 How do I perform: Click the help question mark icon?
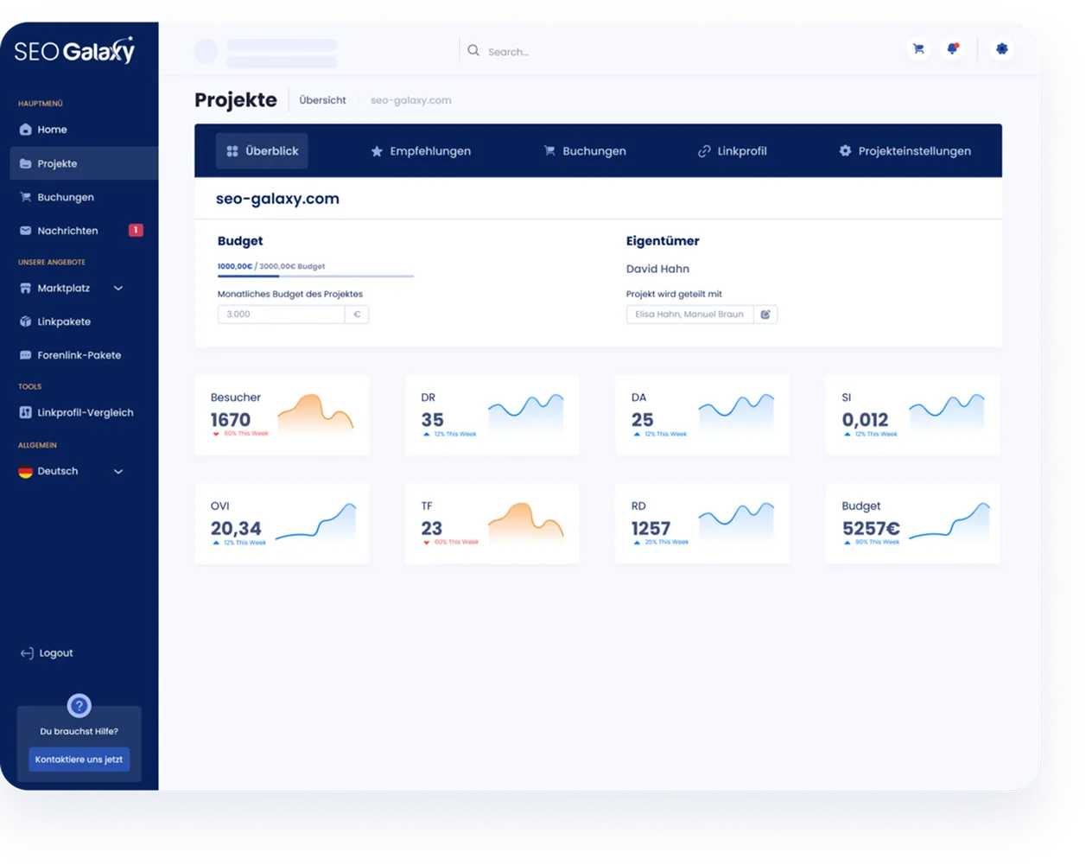coord(79,706)
